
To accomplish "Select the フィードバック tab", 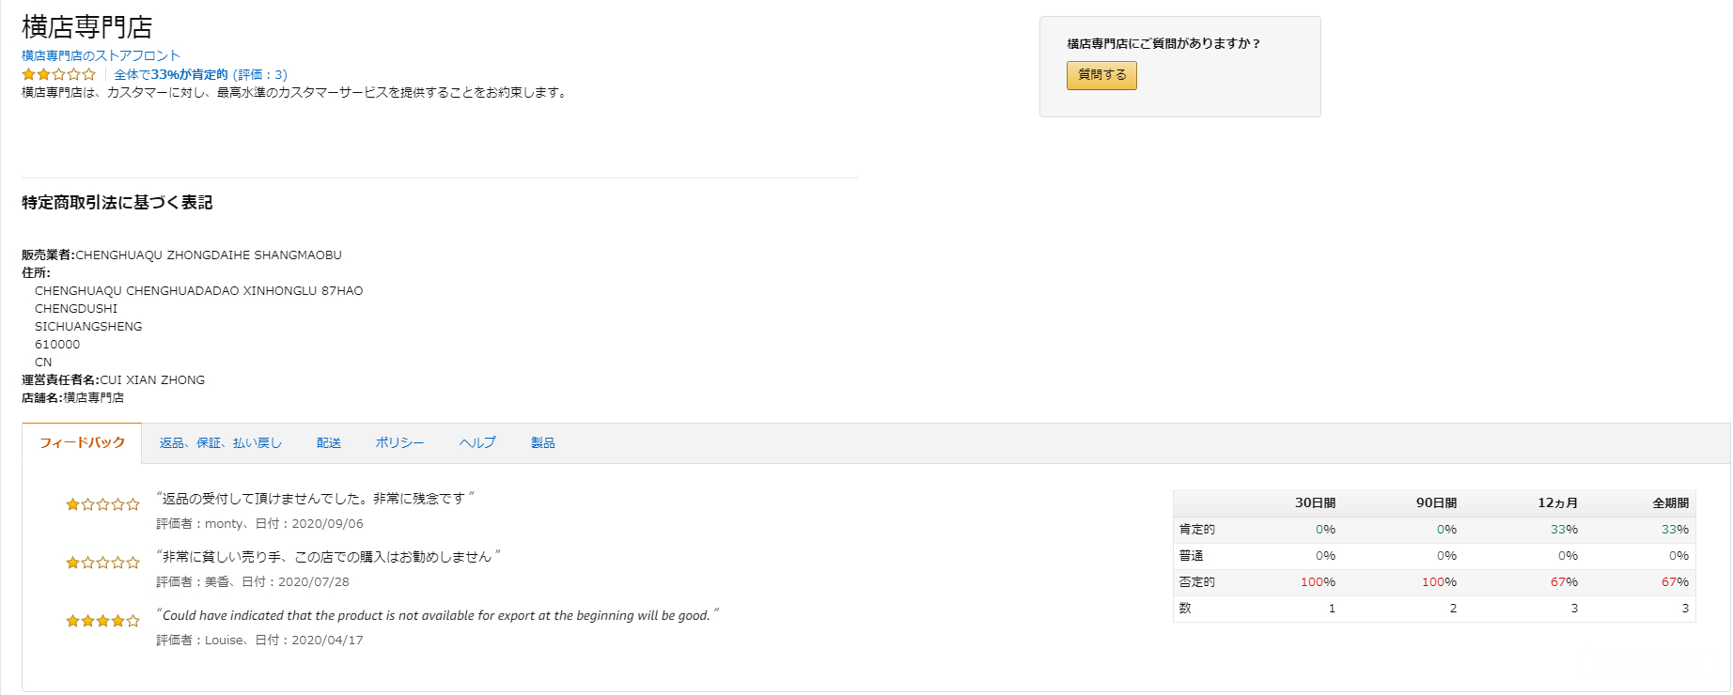I will (82, 443).
